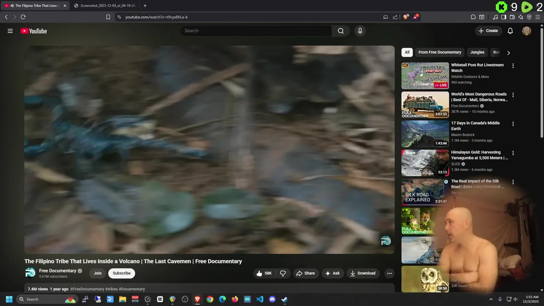Toggle the browser sidebar panel
The height and width of the screenshot is (306, 544).
tap(504, 17)
